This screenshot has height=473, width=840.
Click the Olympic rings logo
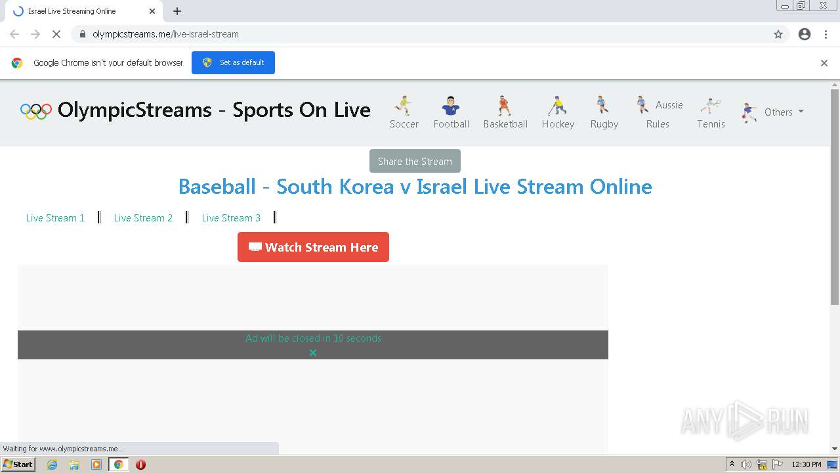tap(36, 111)
